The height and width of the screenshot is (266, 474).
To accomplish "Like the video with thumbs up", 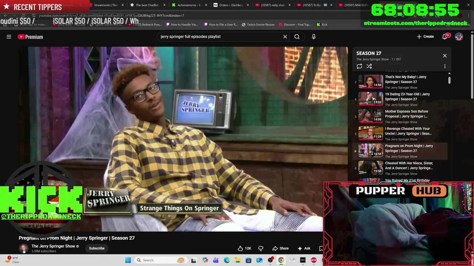I will click(244, 248).
